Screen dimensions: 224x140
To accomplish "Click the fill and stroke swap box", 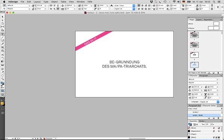I will (2, 83).
